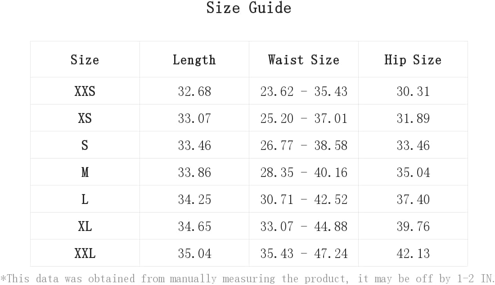Viewport: 495px width, 285px height.
Task: Click the XXL size row label
Action: [85, 253]
